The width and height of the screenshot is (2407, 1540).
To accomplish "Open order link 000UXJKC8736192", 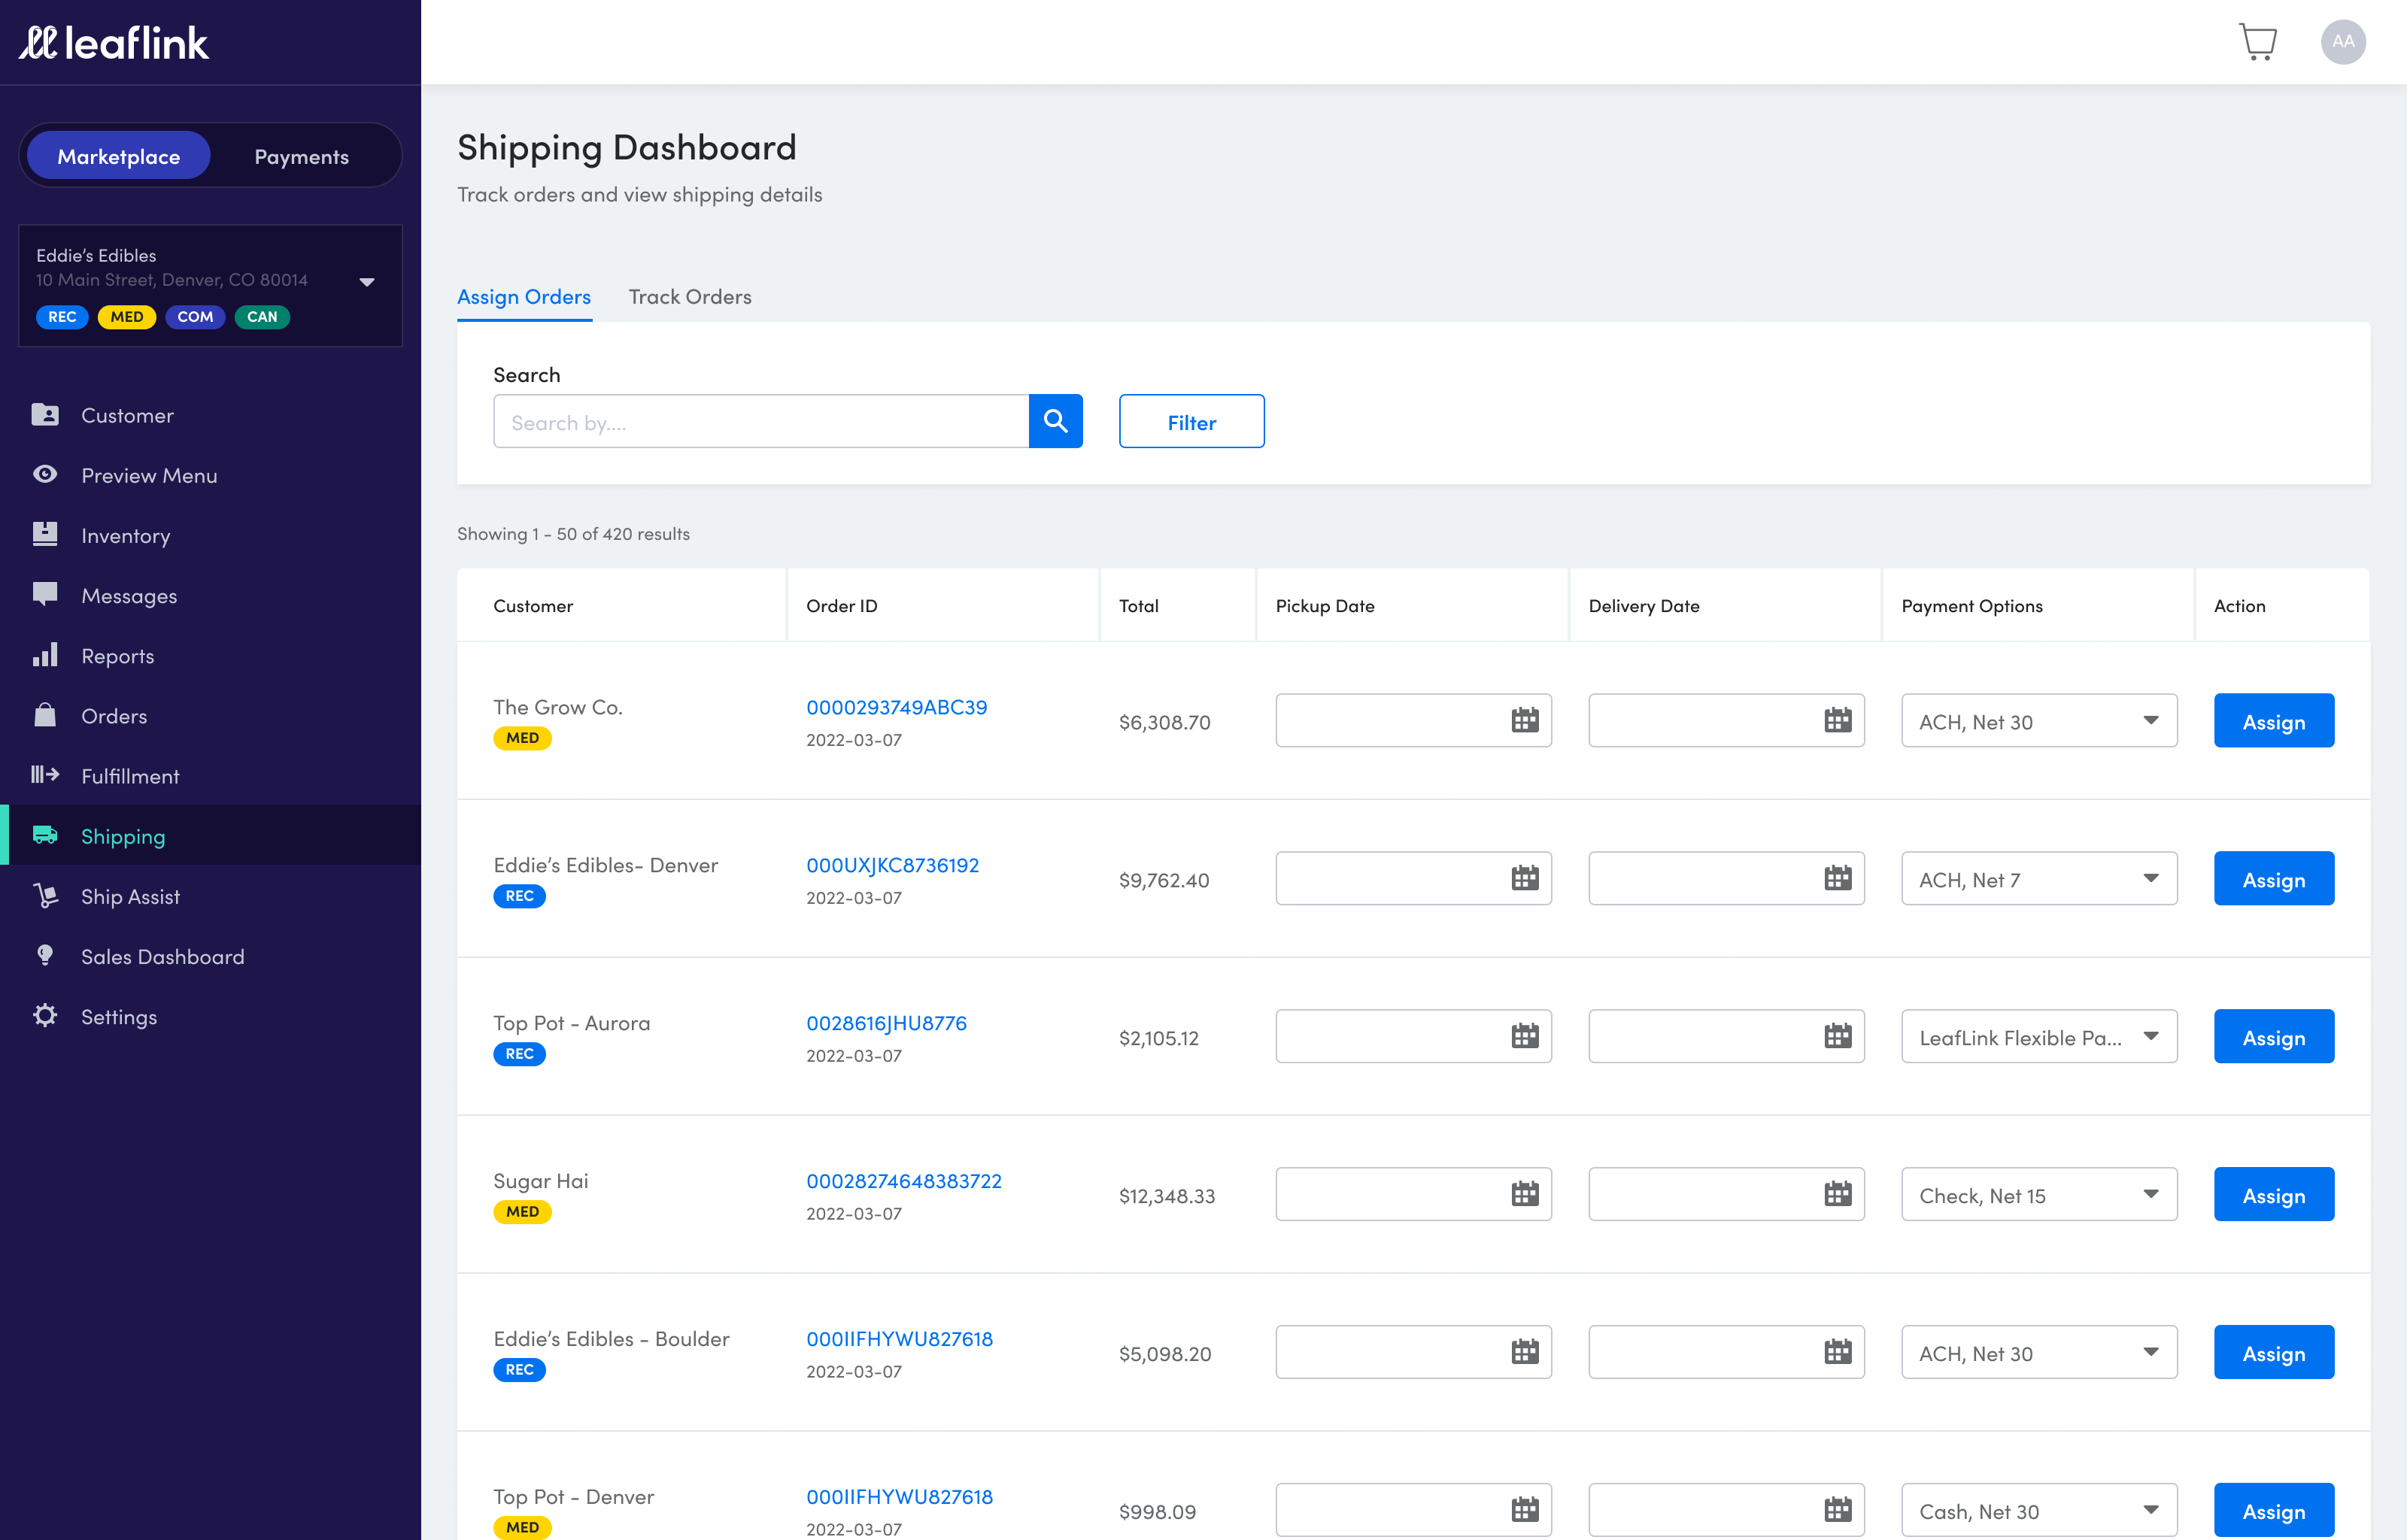I will click(892, 865).
